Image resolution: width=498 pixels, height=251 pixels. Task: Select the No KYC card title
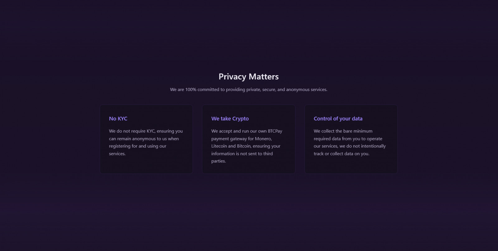tap(118, 119)
